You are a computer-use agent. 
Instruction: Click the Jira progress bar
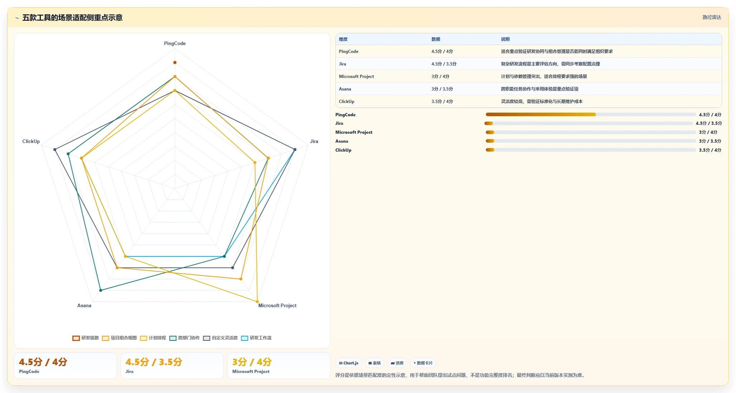(589, 123)
